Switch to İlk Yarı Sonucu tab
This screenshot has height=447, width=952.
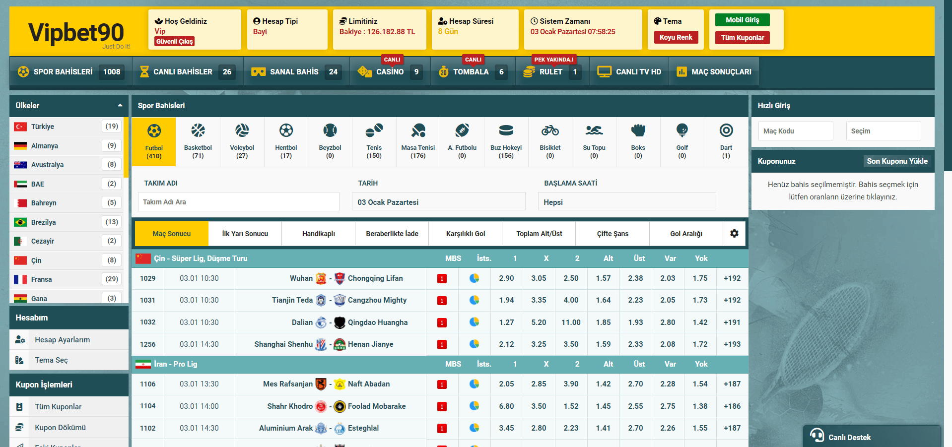click(x=245, y=234)
